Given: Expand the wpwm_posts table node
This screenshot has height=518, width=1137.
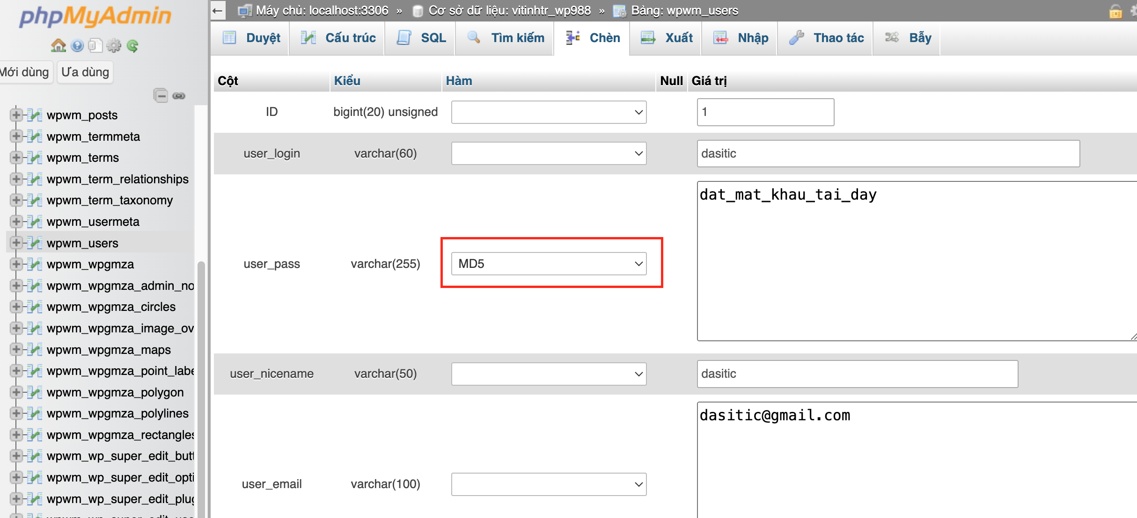Looking at the screenshot, I should click(16, 115).
